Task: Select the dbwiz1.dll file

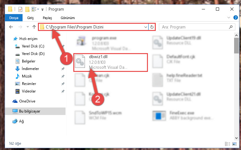Action: tap(111, 62)
